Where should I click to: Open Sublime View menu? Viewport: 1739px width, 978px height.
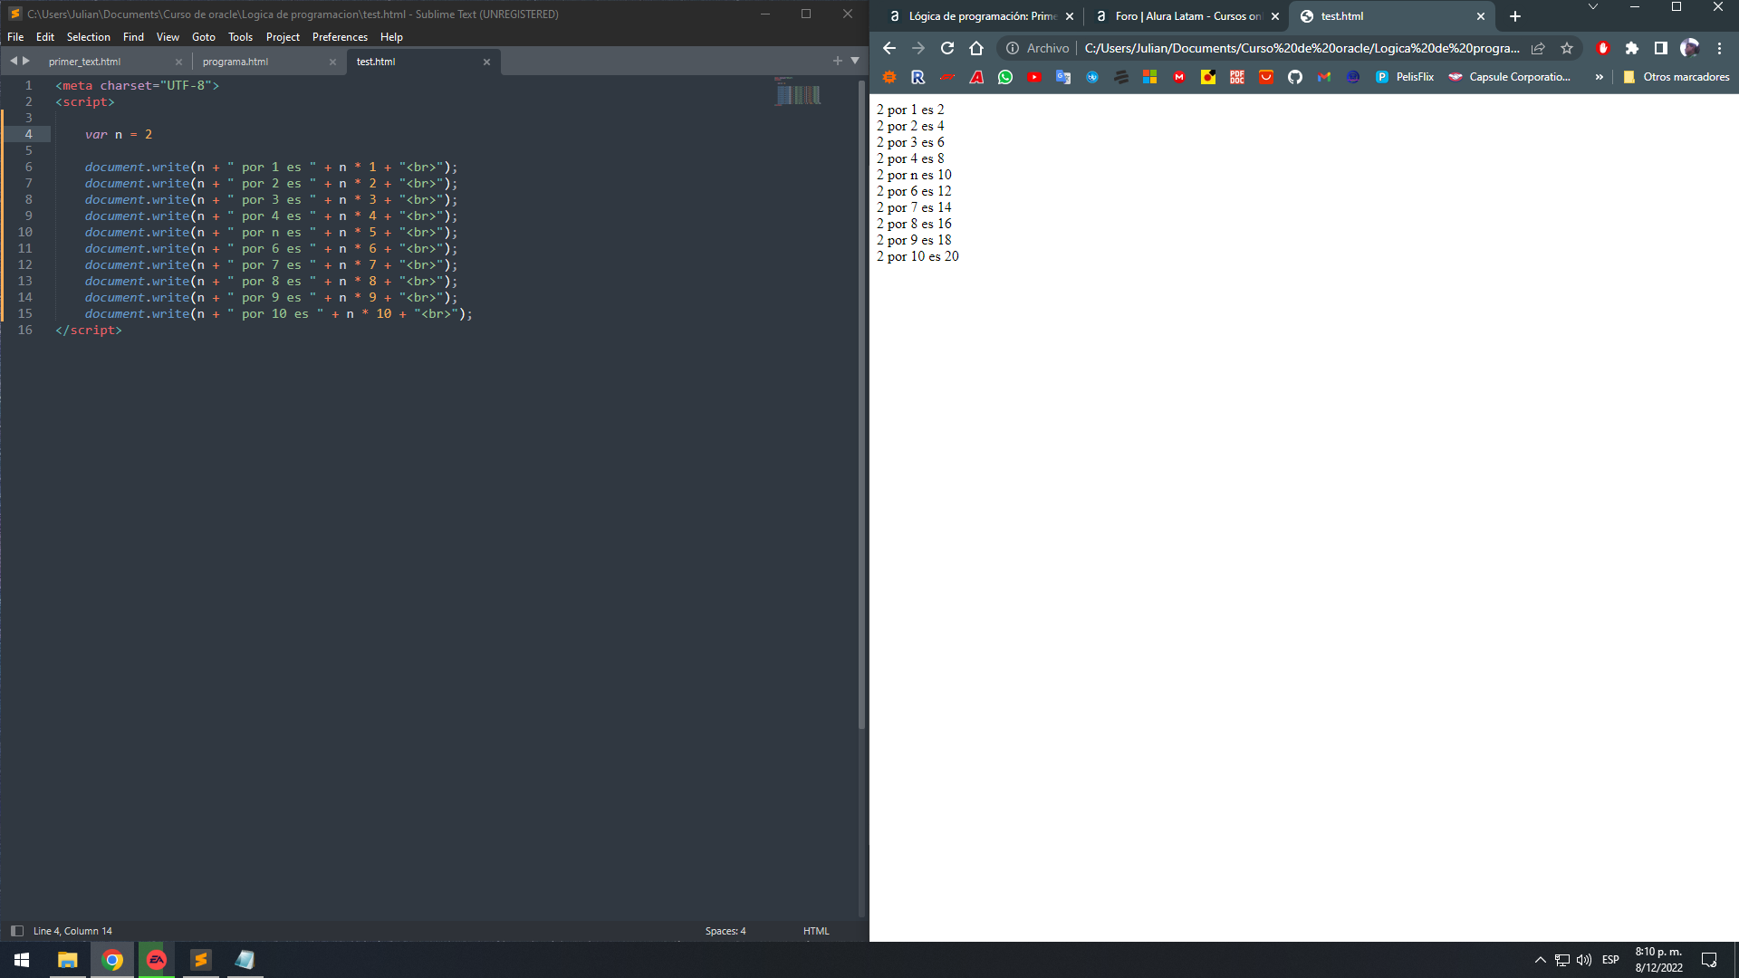(168, 37)
